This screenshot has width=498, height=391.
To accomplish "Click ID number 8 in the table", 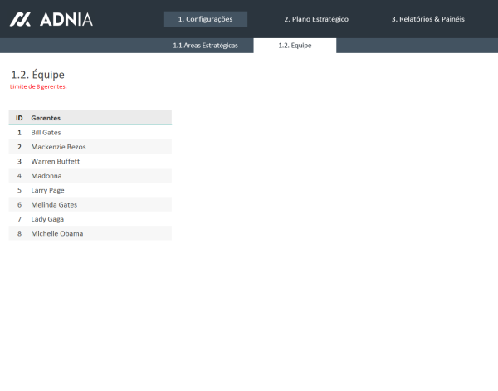I will 19,233.
